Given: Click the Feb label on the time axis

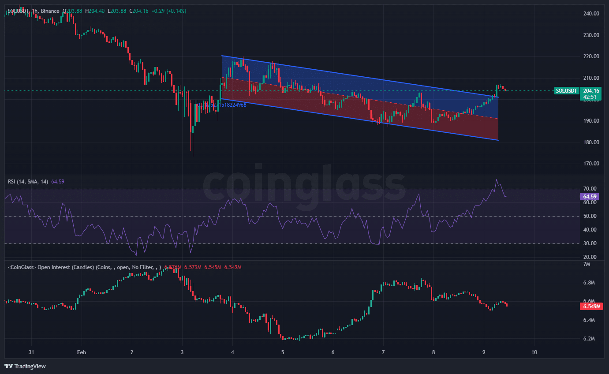Looking at the screenshot, I should click(81, 353).
